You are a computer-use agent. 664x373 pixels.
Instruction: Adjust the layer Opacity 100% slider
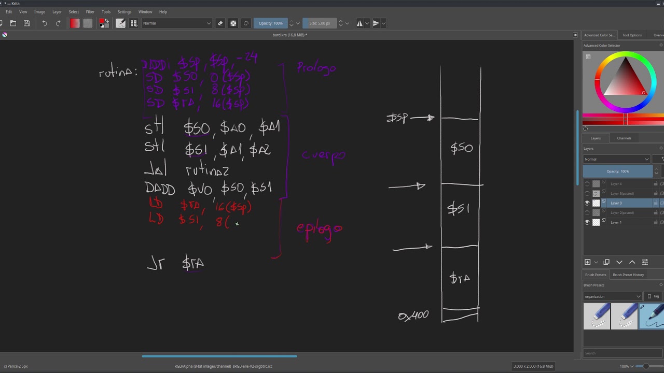point(618,171)
